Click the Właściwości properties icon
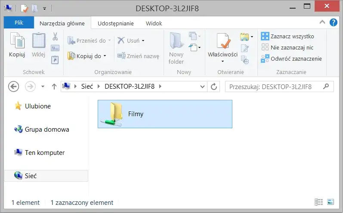This screenshot has height=213, width=343. (223, 41)
